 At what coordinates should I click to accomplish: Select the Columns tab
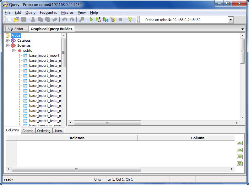(12, 130)
